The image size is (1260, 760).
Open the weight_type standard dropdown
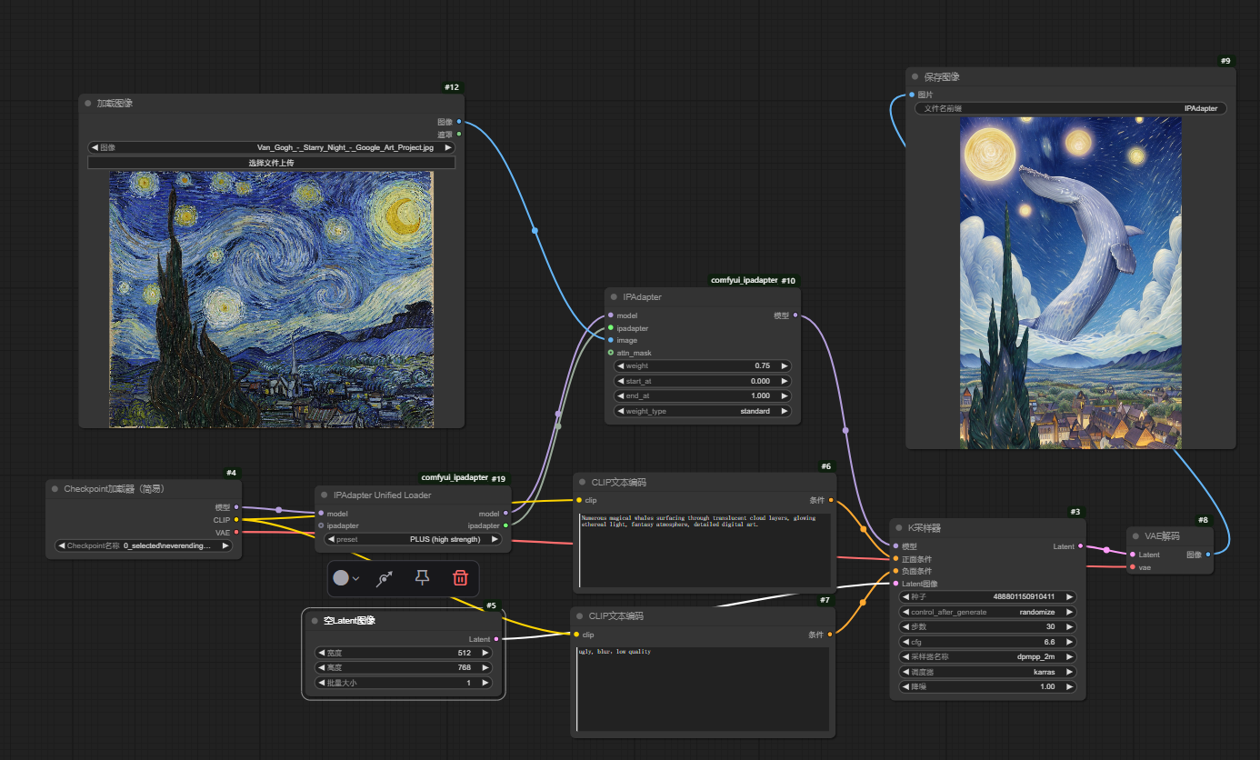coord(703,411)
